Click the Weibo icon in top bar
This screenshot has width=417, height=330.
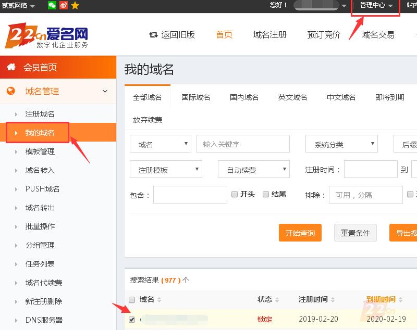pyautogui.click(x=64, y=5)
